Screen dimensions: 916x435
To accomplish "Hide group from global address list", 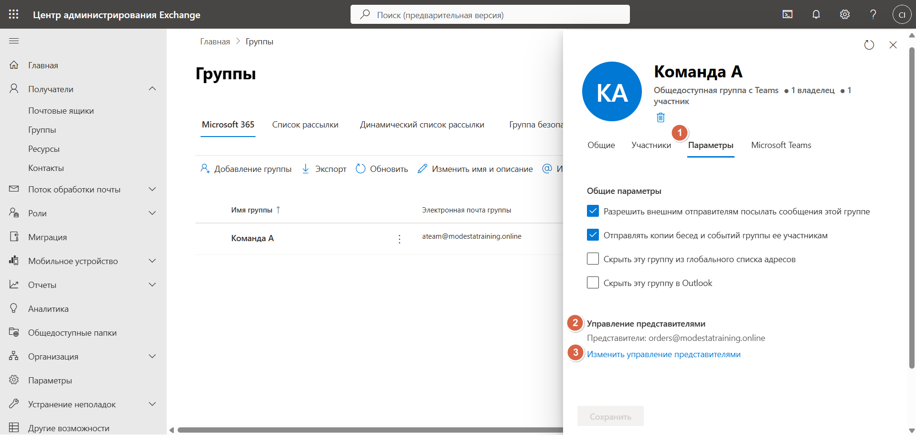I will (x=593, y=259).
